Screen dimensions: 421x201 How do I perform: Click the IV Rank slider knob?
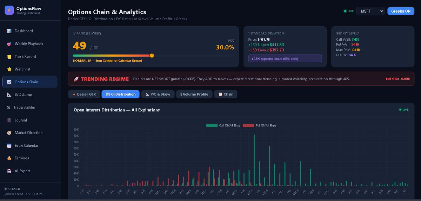(x=152, y=56)
